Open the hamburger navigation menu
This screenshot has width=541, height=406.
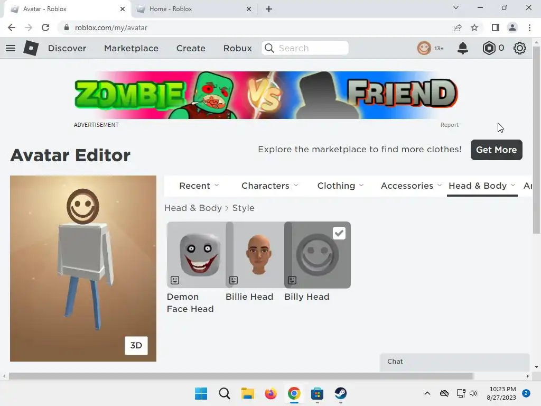[x=11, y=48]
